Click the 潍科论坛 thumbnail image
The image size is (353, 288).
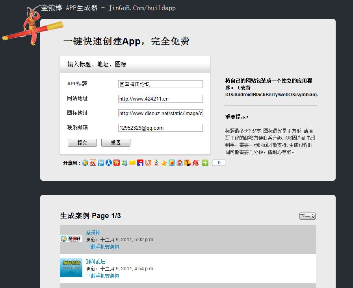point(71,268)
